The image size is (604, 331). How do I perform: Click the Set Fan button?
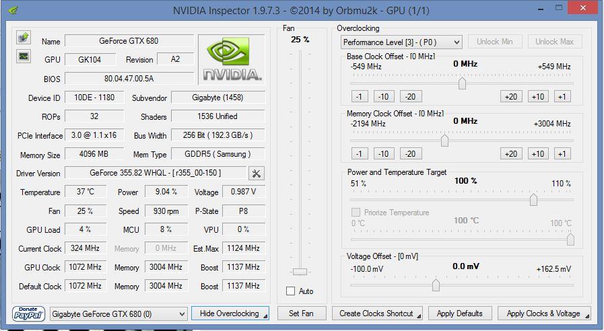click(x=302, y=314)
